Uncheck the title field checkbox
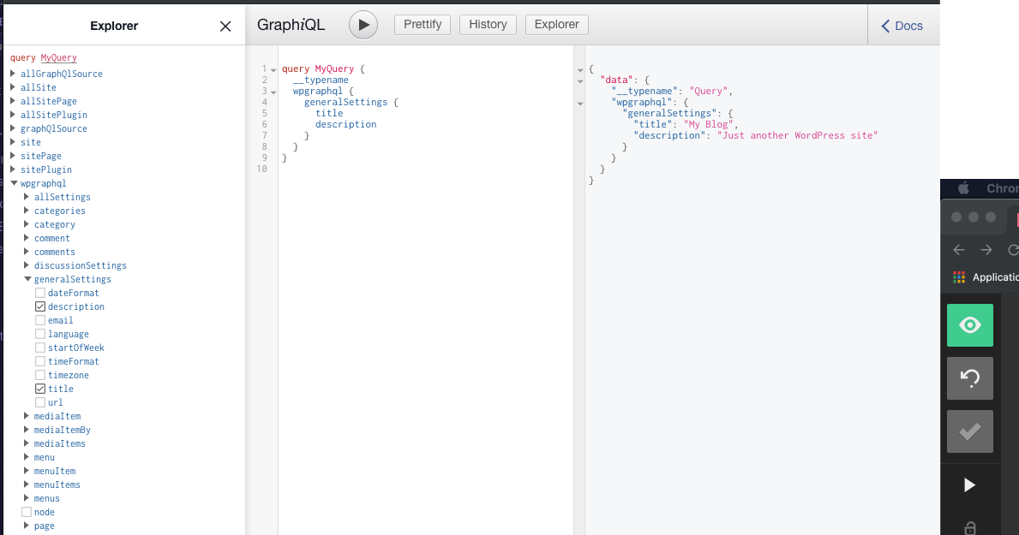1019x535 pixels. [x=40, y=389]
